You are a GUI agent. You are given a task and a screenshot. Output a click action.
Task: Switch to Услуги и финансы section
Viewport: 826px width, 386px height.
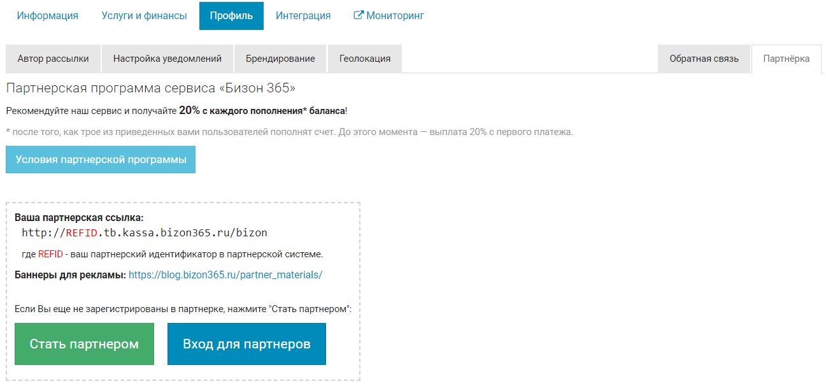144,15
